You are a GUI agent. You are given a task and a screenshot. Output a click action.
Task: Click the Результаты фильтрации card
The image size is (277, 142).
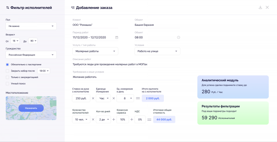pos(233,113)
